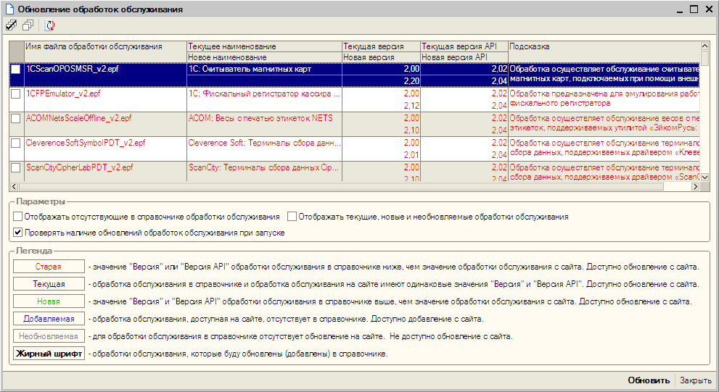Image resolution: width=719 pixels, height=392 pixels.
Task: Tick checkbox for 1CScanOPOSMSR_v2.epf row
Action: click(16, 70)
